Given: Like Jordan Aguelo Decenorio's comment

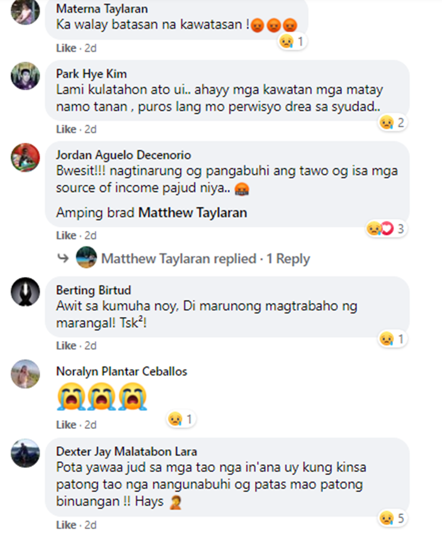Looking at the screenshot, I should coord(66,236).
